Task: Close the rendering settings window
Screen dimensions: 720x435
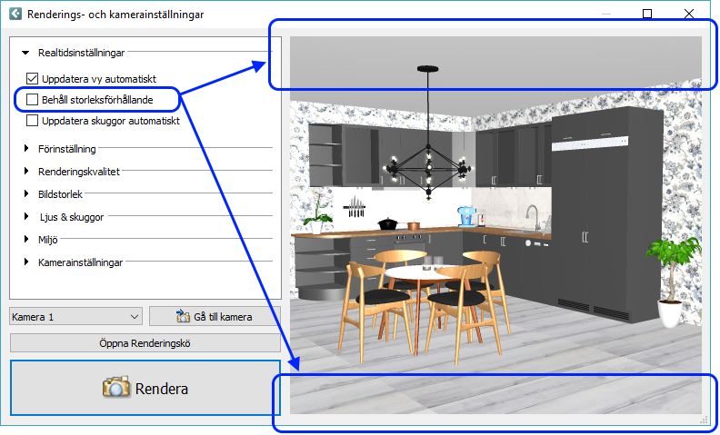Action: click(689, 15)
